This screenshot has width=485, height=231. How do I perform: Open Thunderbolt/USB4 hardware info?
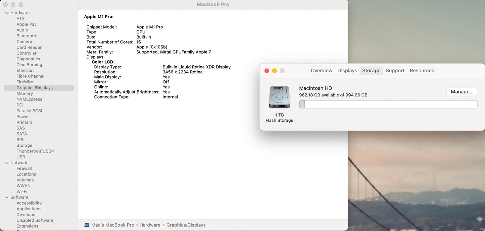pos(35,151)
